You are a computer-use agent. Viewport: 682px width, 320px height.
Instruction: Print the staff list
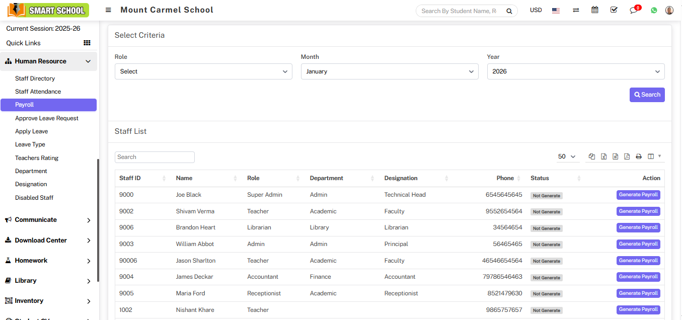(638, 156)
